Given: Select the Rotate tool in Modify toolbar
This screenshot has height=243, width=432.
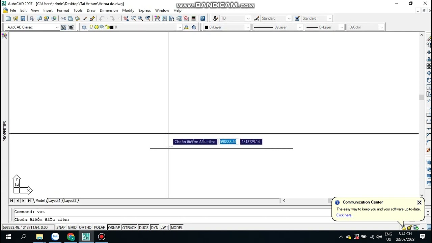Looking at the screenshot, I should click(x=429, y=80).
